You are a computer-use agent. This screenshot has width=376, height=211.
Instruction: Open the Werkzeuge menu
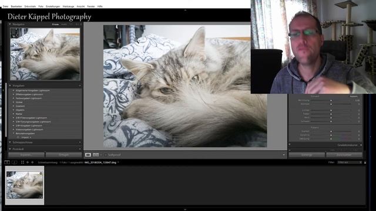pyautogui.click(x=68, y=6)
